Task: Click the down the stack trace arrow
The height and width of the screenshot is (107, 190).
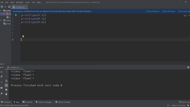Action: coord(6,77)
